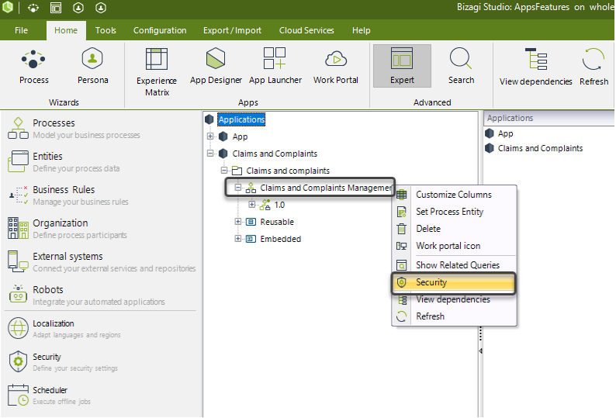This screenshot has height=418, width=616.
Task: Click View dependencies ribbon button
Action: pos(535,67)
